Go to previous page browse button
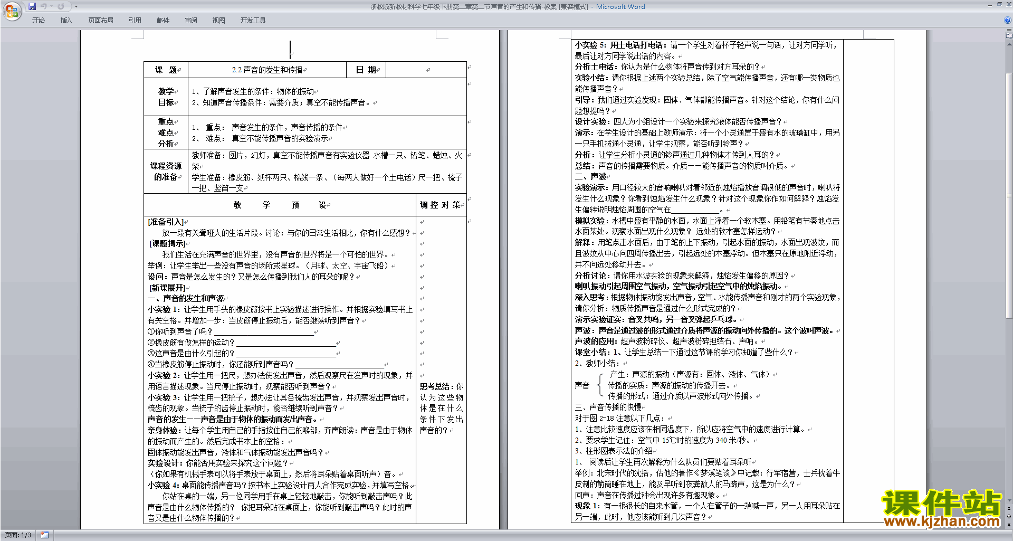1013x541 pixels. [x=1009, y=508]
